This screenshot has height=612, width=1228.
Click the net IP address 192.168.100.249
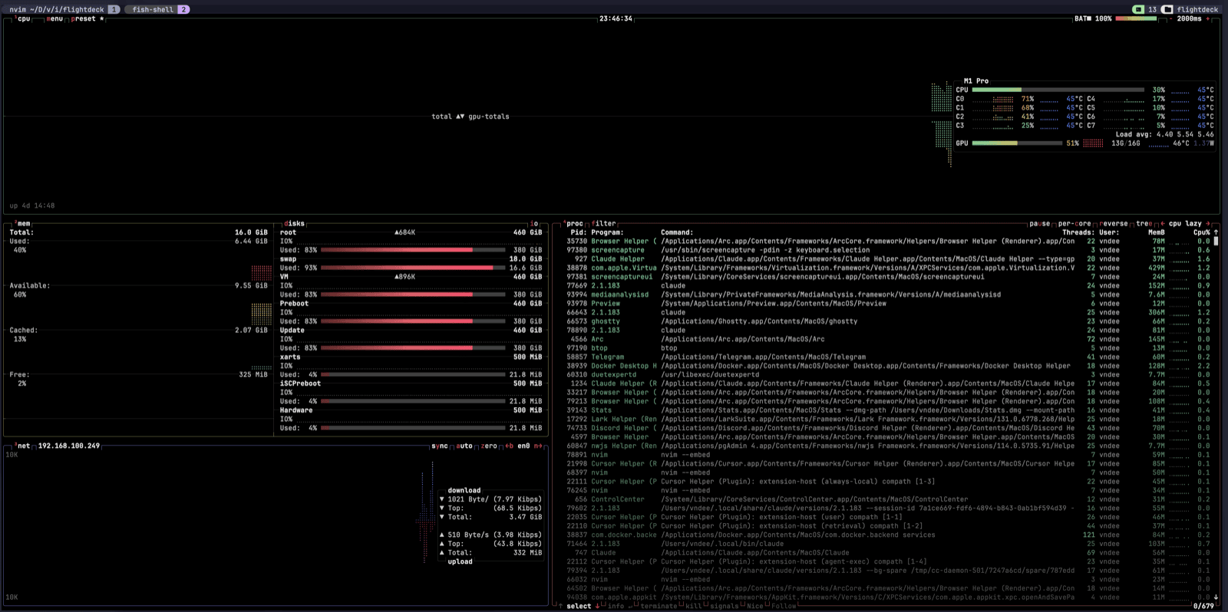click(x=69, y=446)
